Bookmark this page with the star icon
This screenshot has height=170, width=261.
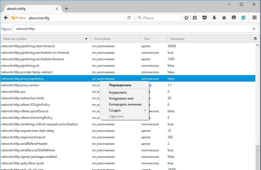point(186,18)
